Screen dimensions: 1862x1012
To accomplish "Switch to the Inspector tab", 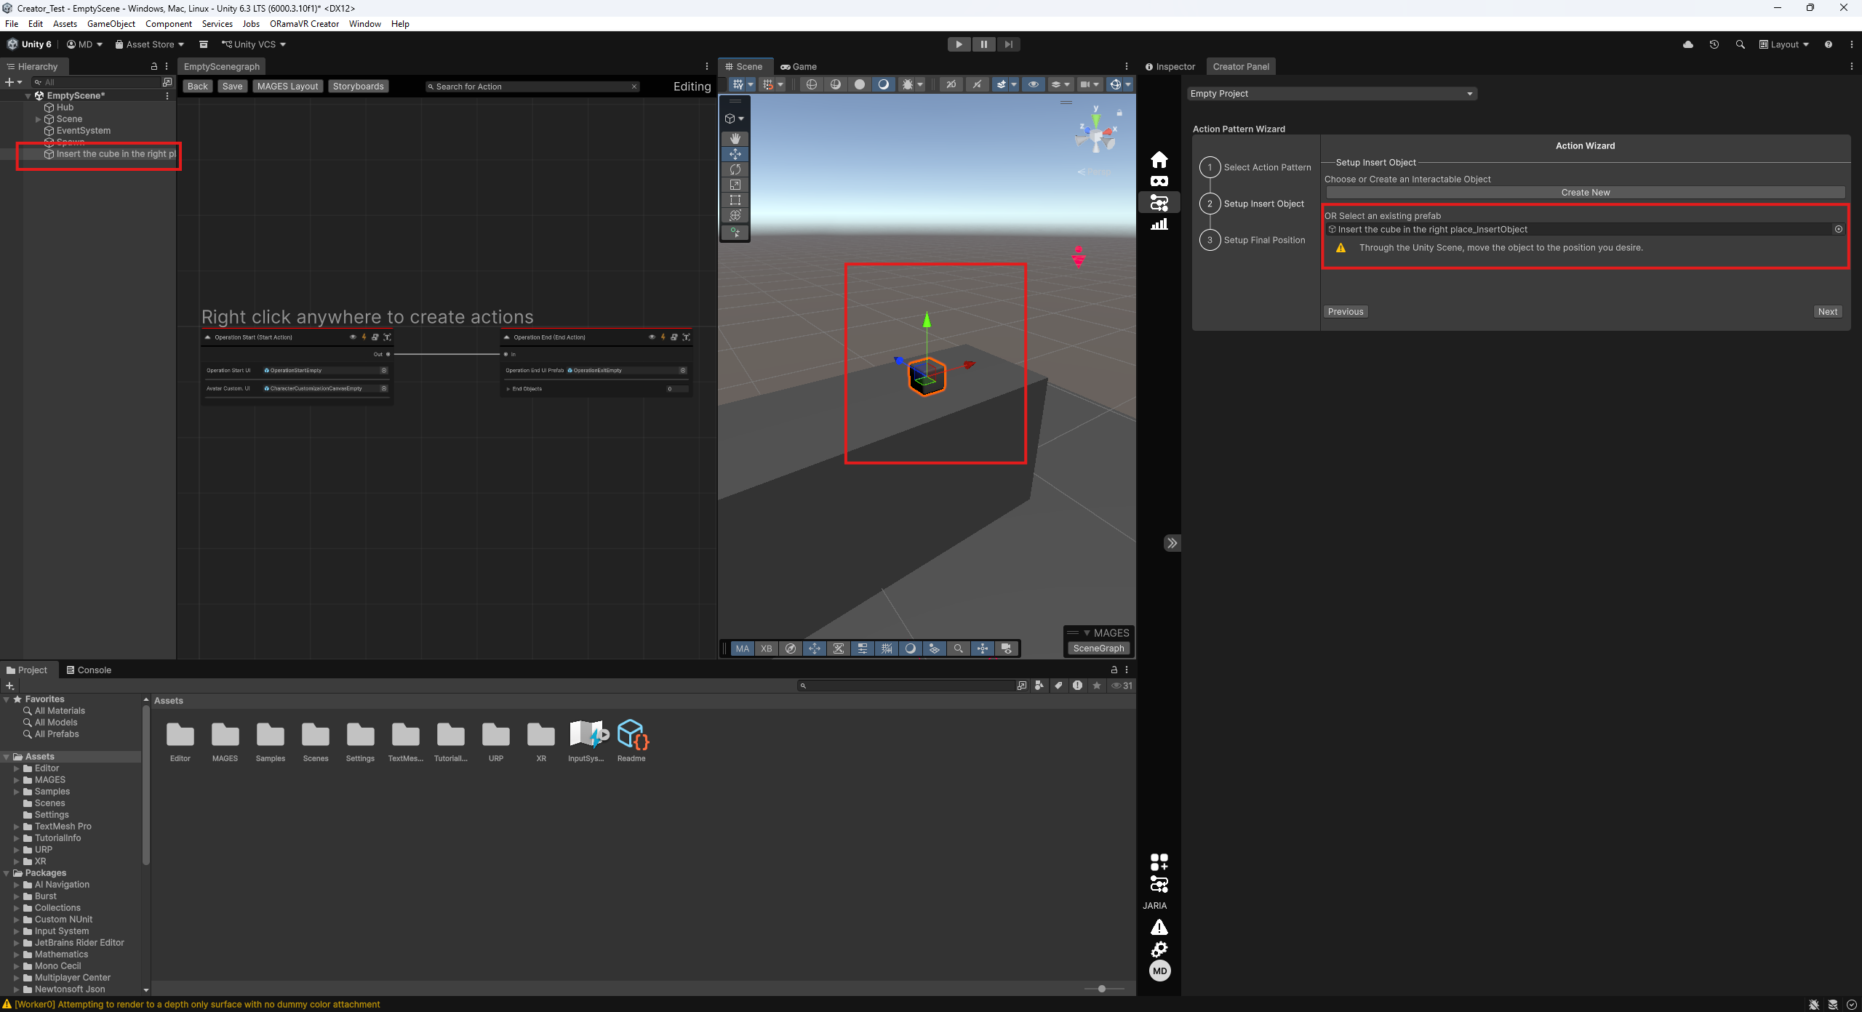I will (x=1170, y=67).
